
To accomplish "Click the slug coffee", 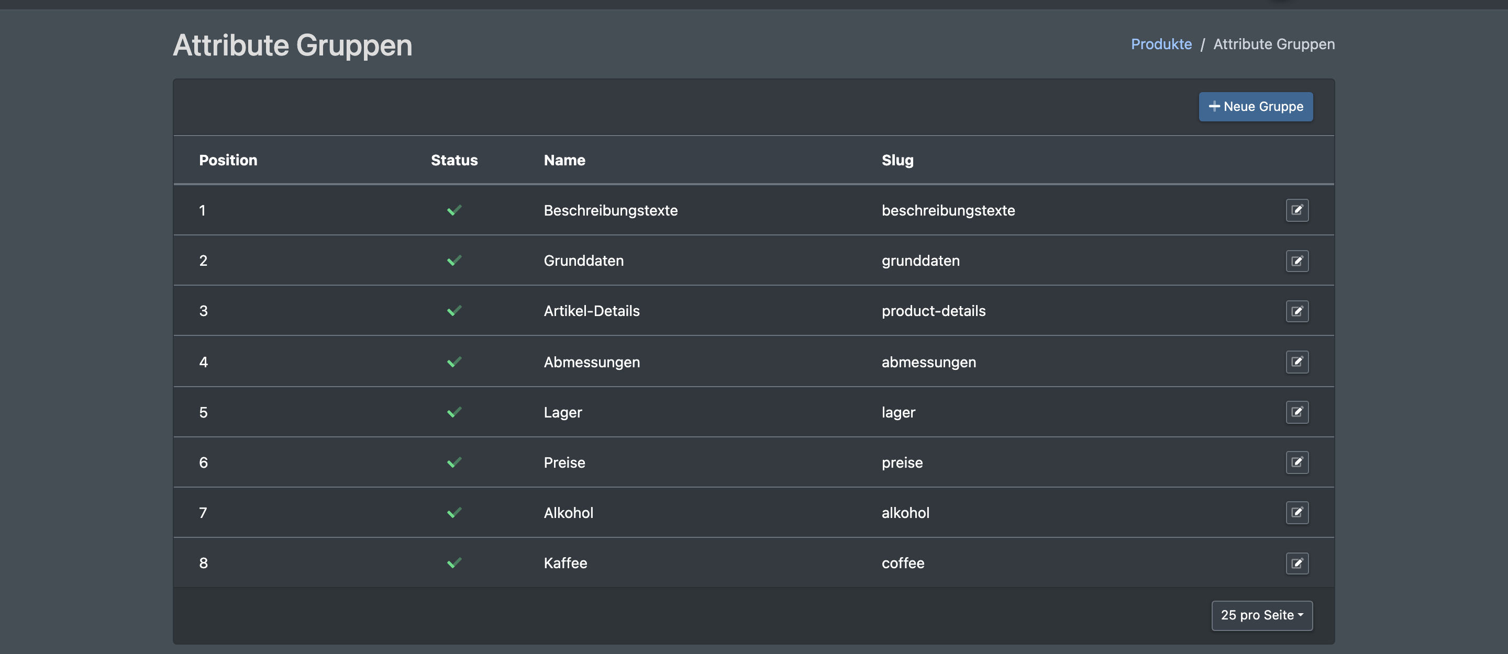I will coord(903,563).
